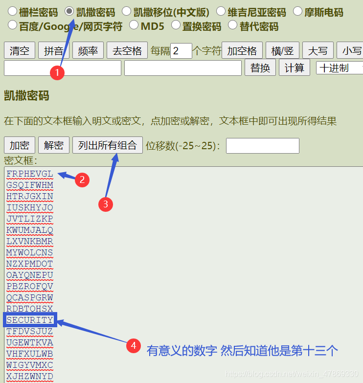Select the 凯撒移位(中文版) radio option

pyautogui.click(x=126, y=11)
